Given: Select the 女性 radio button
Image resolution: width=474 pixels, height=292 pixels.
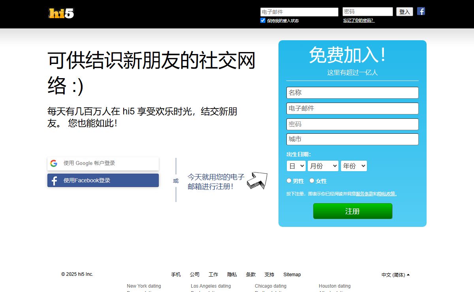Looking at the screenshot, I should click(x=312, y=181).
